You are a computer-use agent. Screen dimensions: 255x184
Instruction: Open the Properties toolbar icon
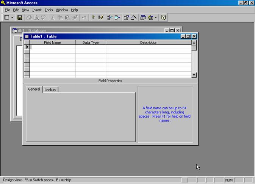tap(127, 17)
